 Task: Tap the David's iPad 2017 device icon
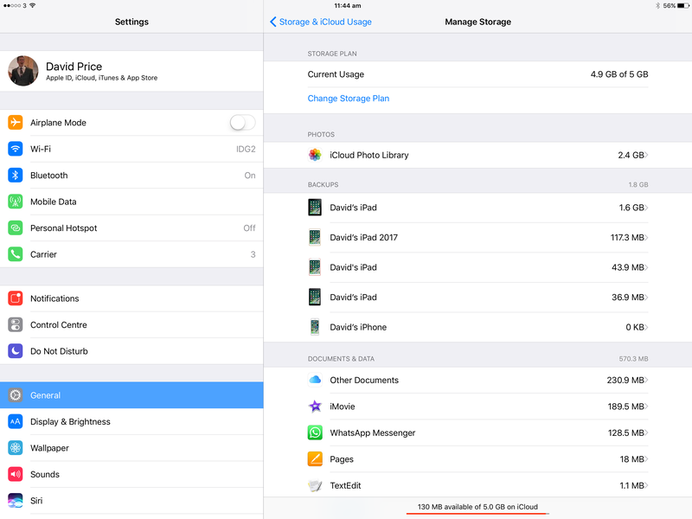click(315, 237)
